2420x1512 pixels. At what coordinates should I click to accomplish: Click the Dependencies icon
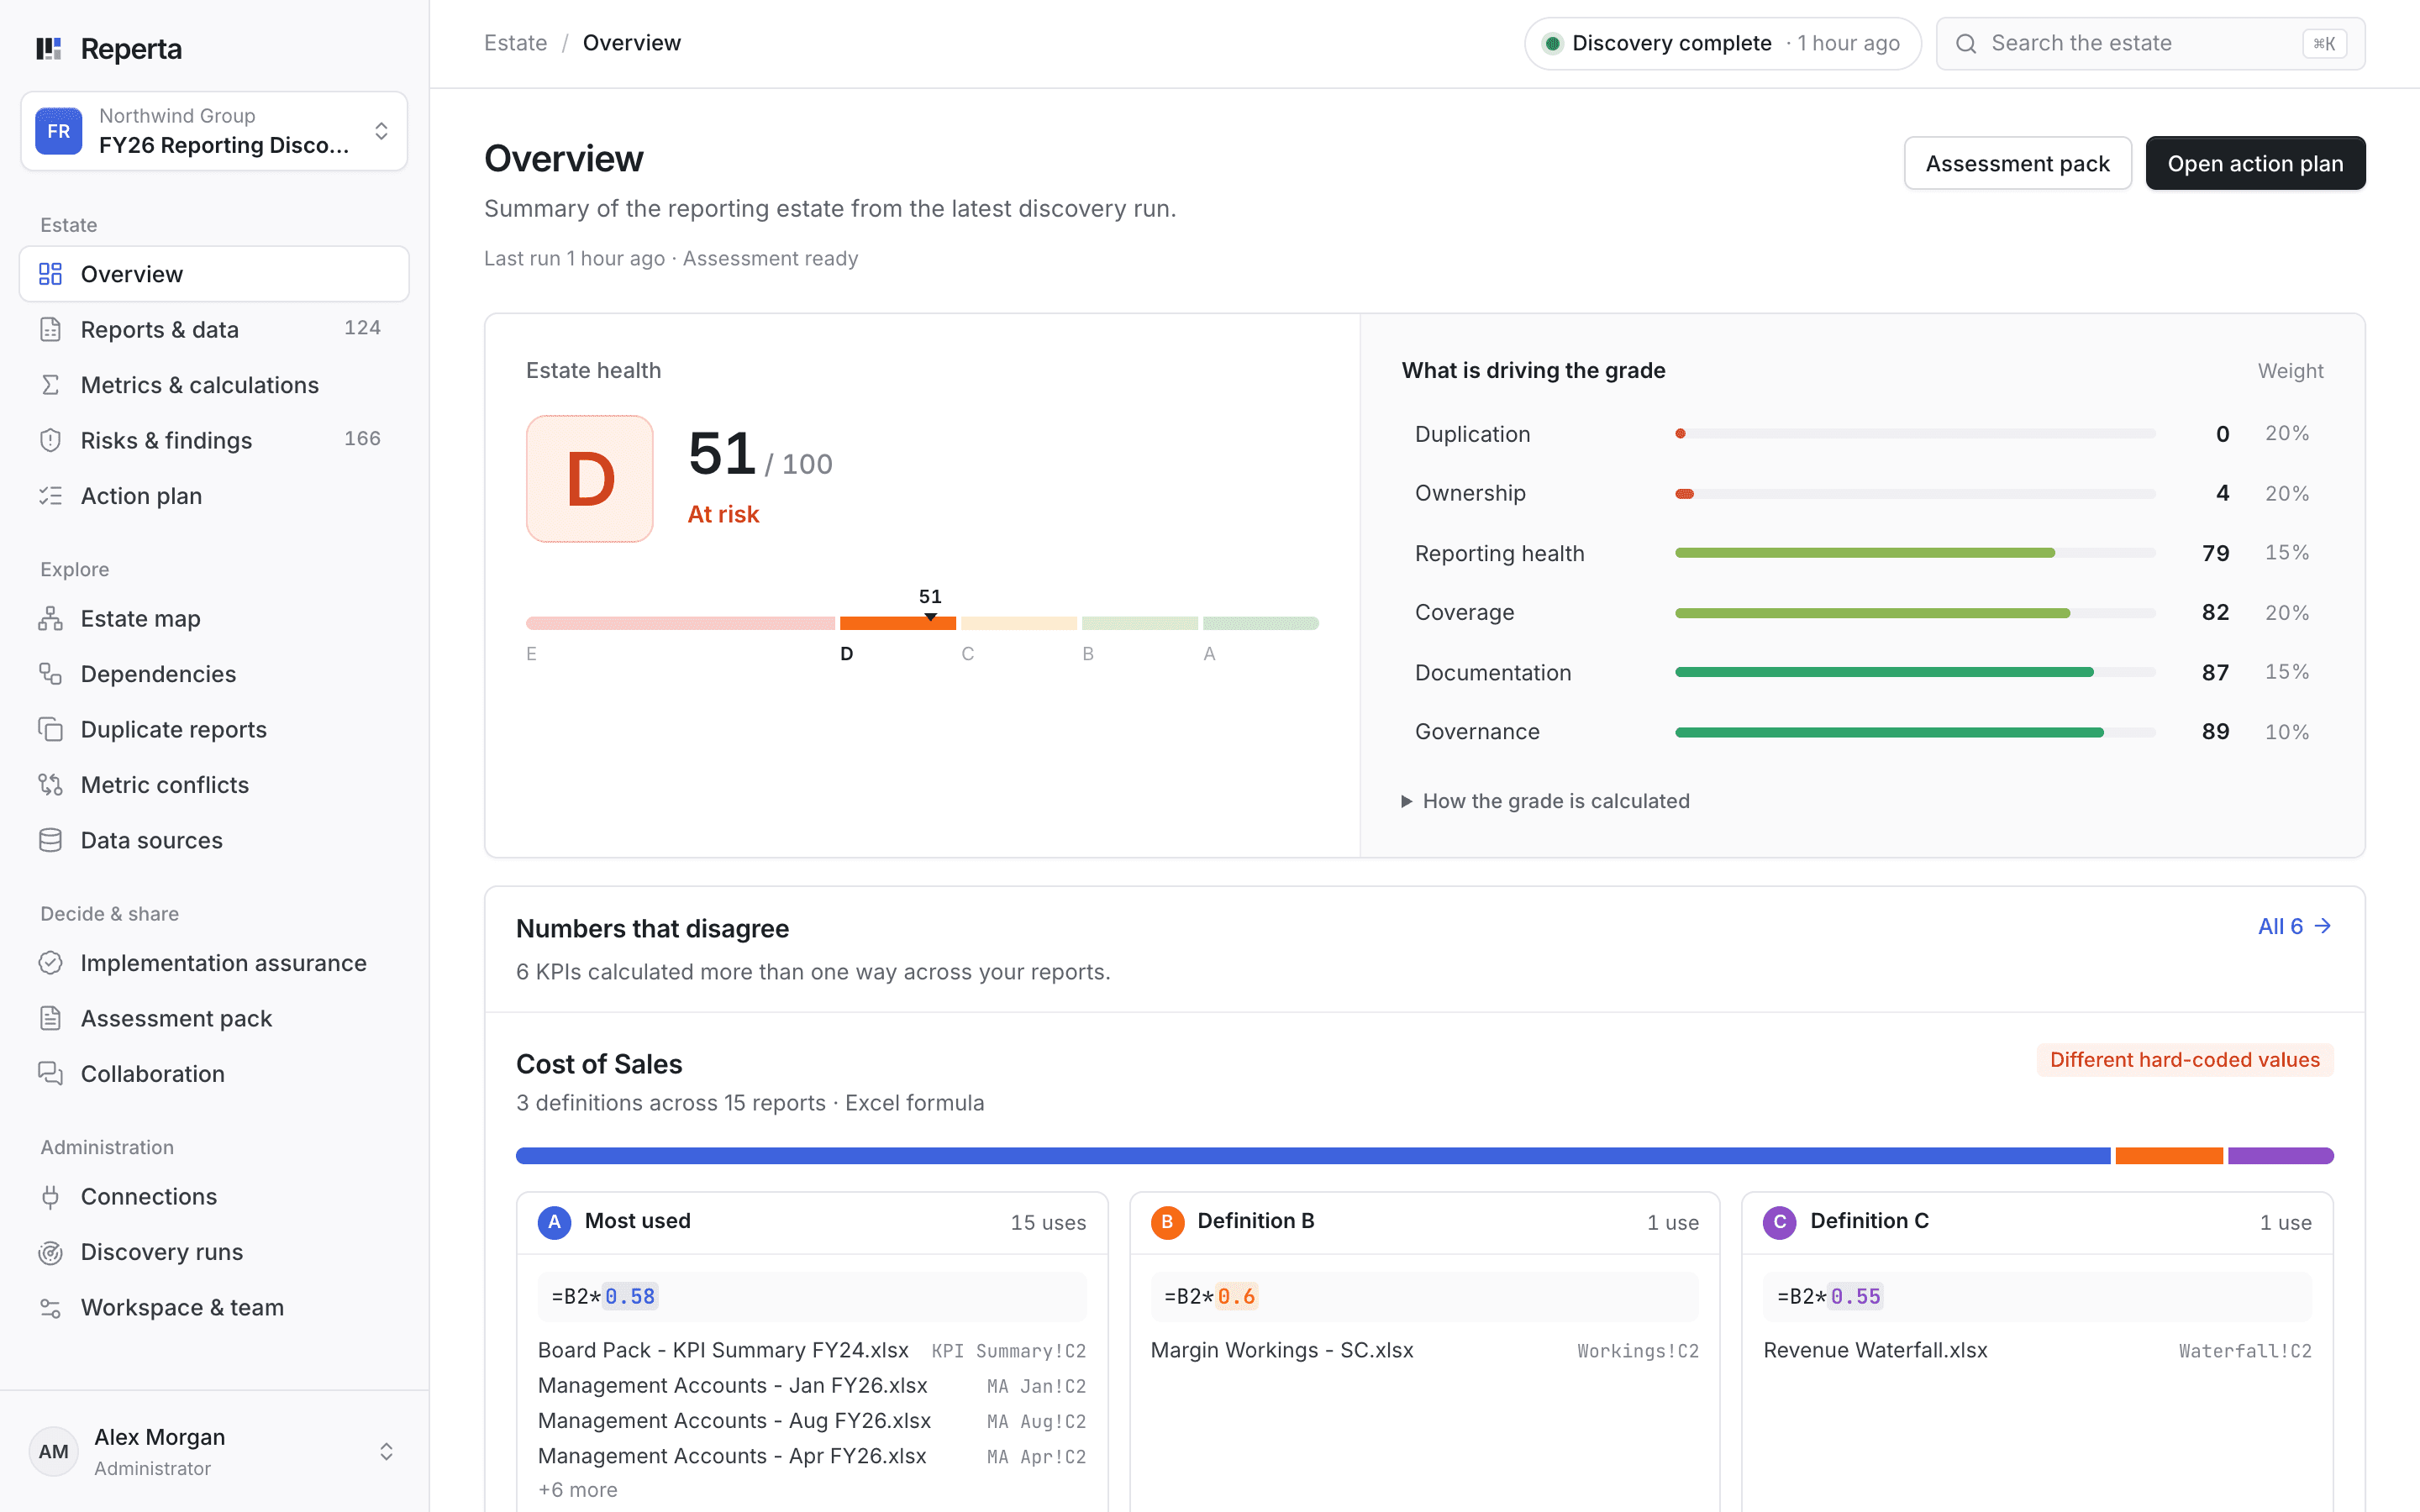click(50, 674)
